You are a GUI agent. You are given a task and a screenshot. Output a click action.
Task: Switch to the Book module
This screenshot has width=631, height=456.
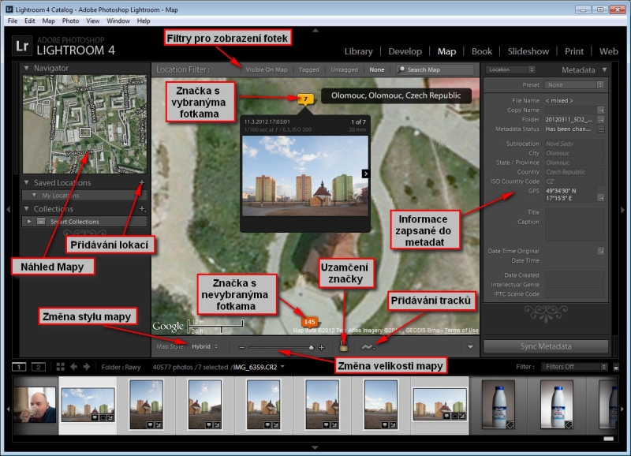pos(482,51)
